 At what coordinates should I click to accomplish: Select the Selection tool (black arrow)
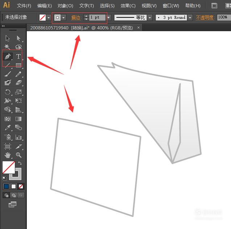pos(7,38)
